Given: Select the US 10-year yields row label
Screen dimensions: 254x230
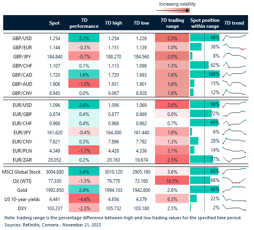Looking at the screenshot, I should pos(22,199).
